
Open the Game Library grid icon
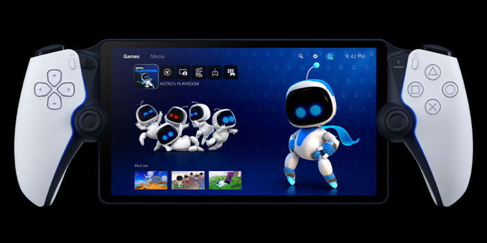pyautogui.click(x=231, y=72)
